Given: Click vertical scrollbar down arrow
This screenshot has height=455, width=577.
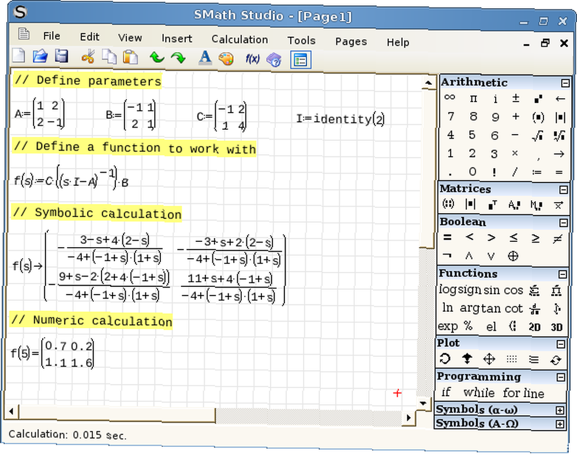Looking at the screenshot, I should (x=423, y=403).
